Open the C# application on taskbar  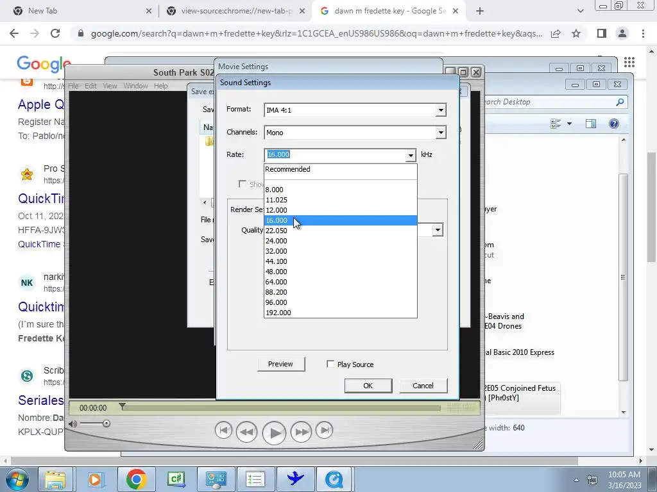[176, 479]
